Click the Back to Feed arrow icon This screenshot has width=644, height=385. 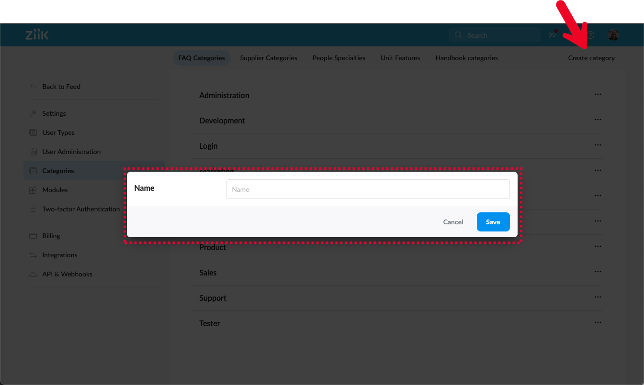point(33,87)
